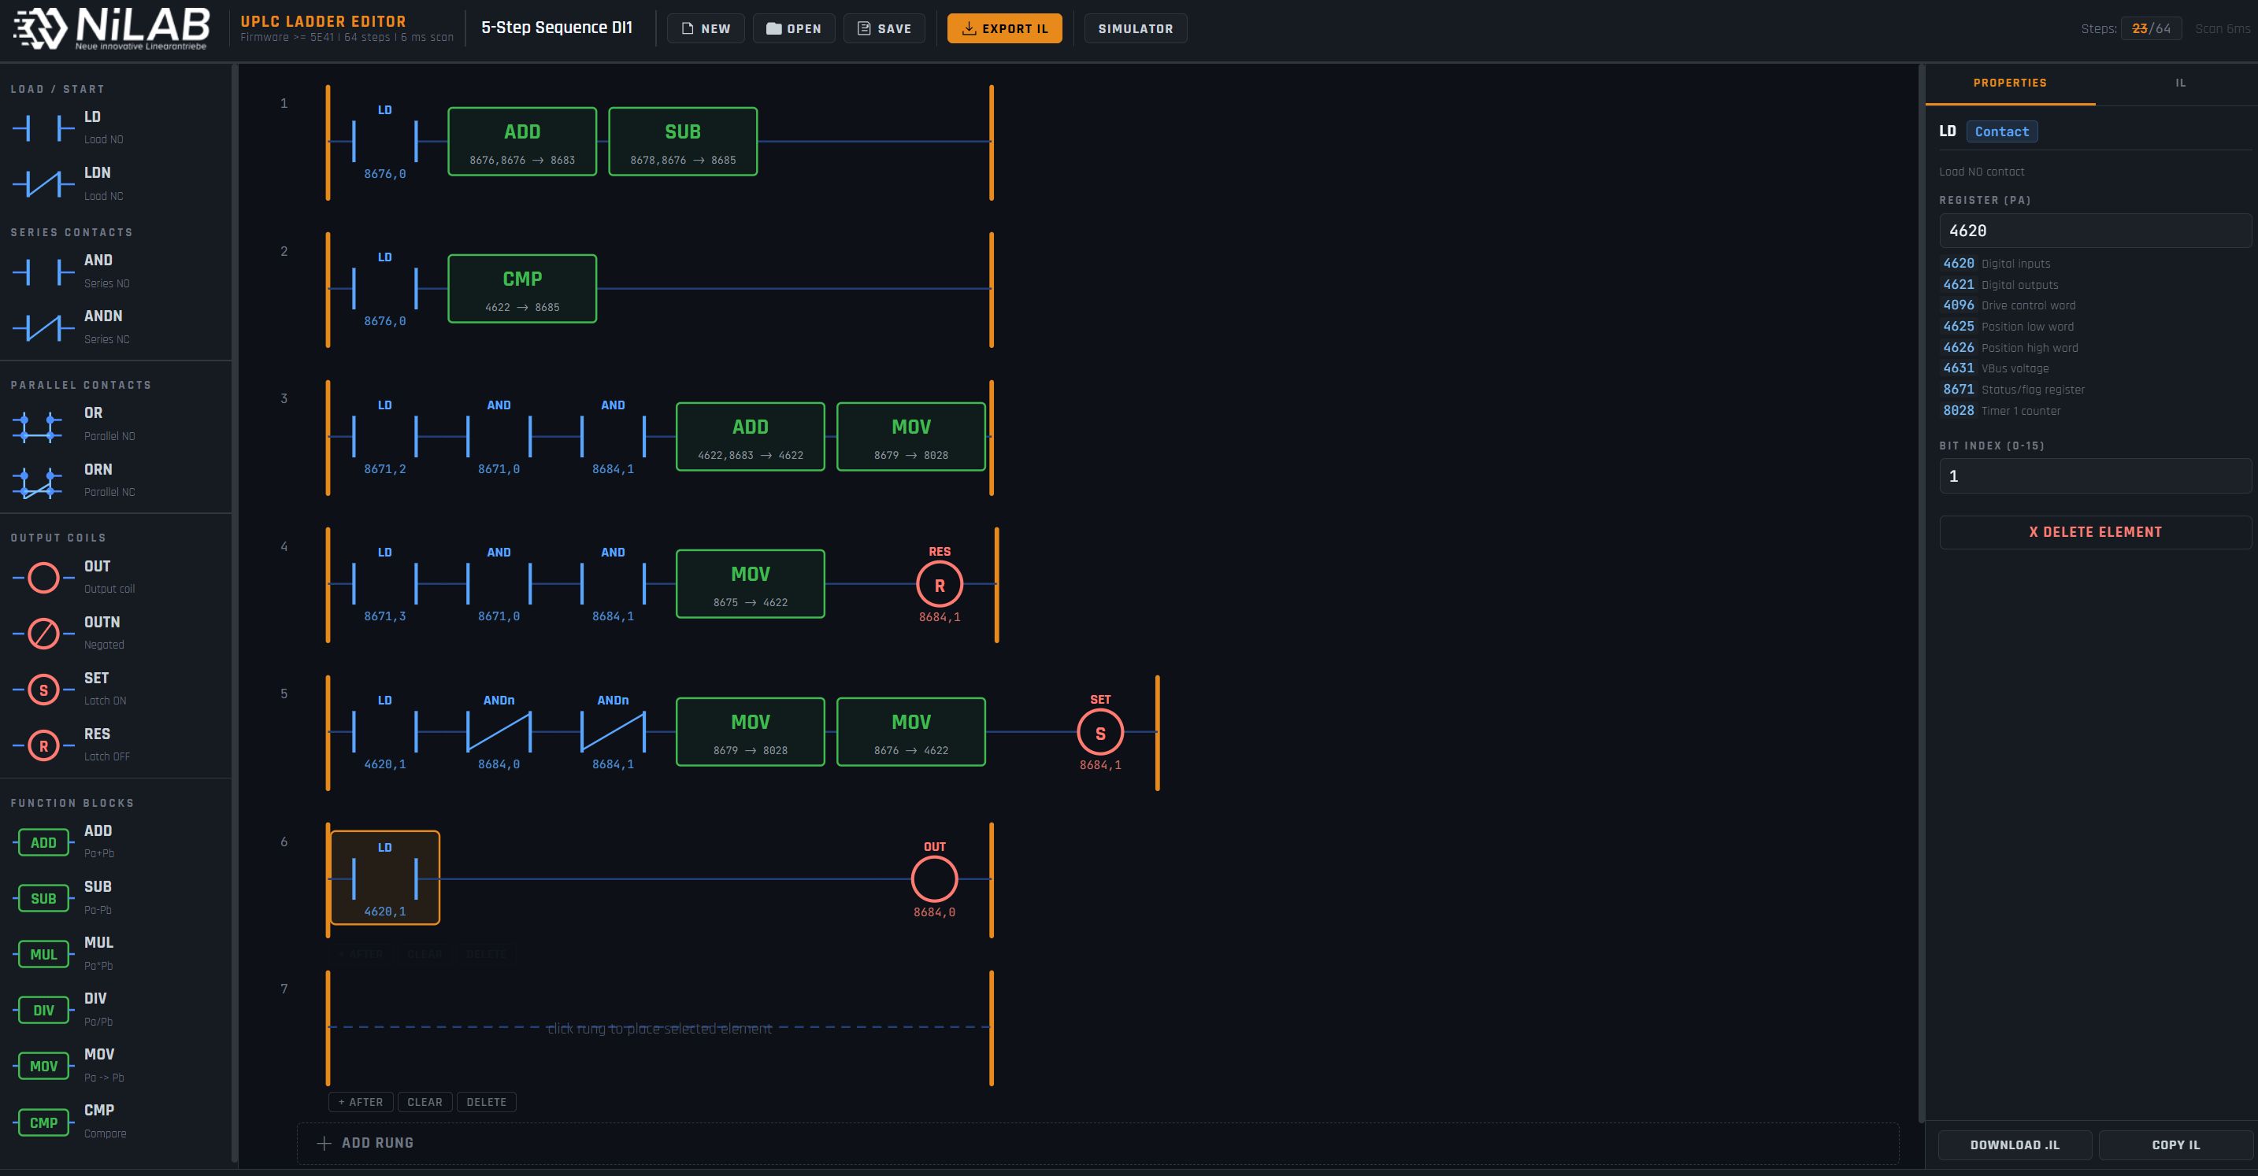This screenshot has width=2258, height=1176.
Task: Click Delete Element button
Action: click(2094, 532)
